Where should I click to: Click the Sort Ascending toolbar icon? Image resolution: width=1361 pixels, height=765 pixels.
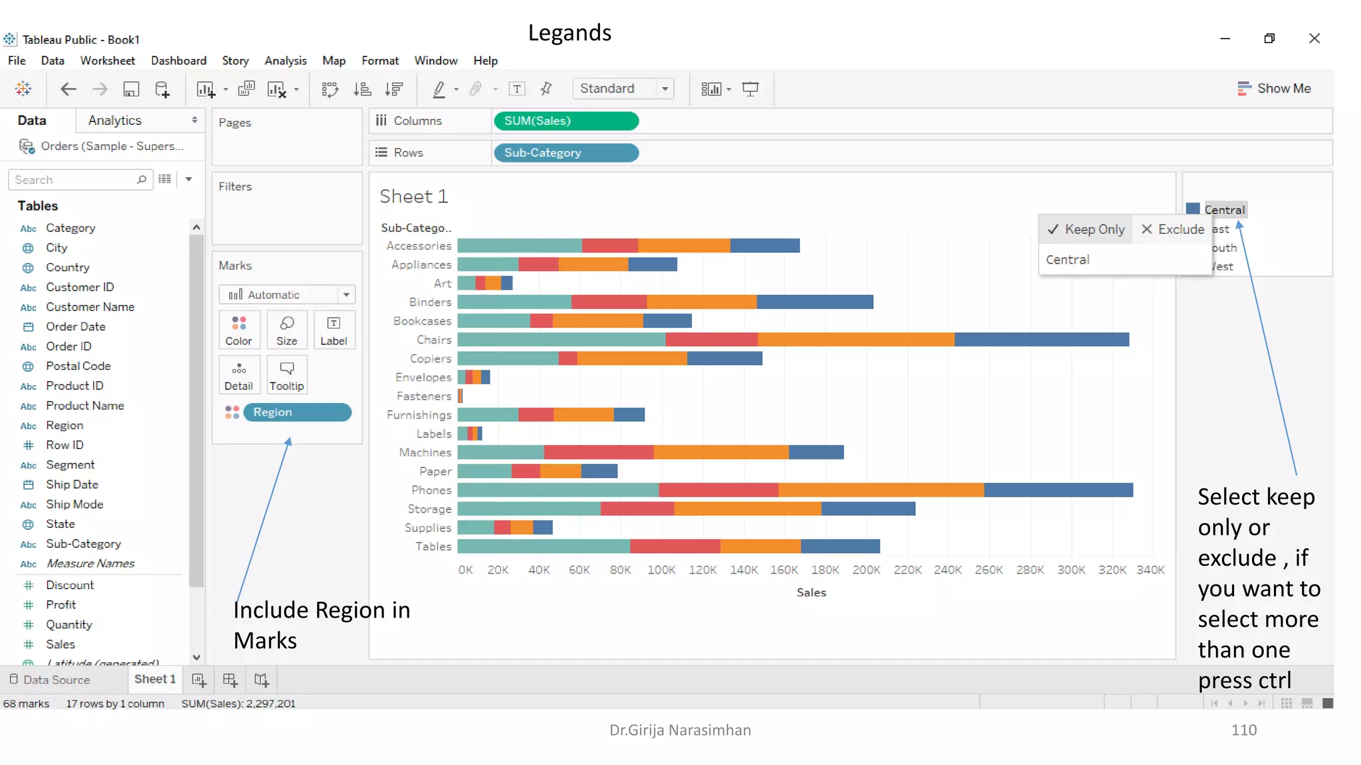pos(362,89)
